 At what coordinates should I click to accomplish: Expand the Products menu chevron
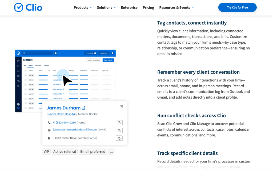point(91,8)
